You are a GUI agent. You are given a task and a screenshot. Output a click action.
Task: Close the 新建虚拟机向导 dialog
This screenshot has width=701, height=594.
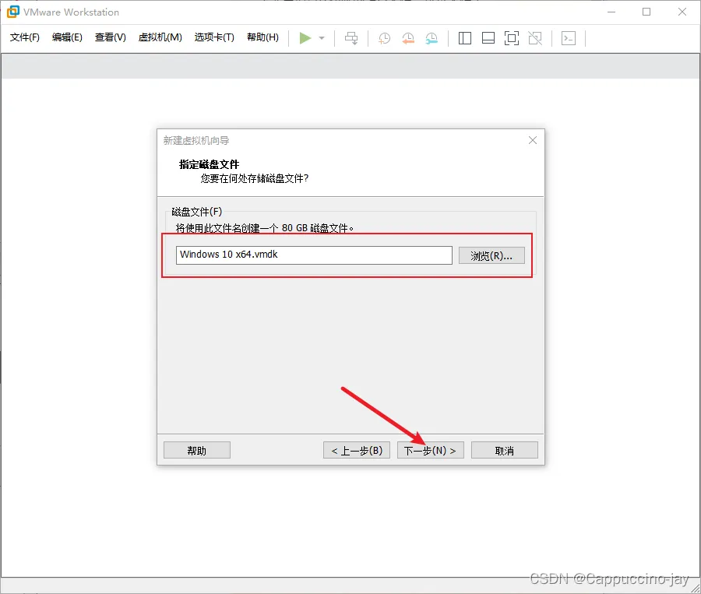533,140
